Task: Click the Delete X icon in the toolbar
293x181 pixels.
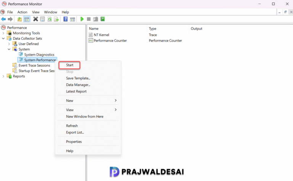Action: click(35, 19)
